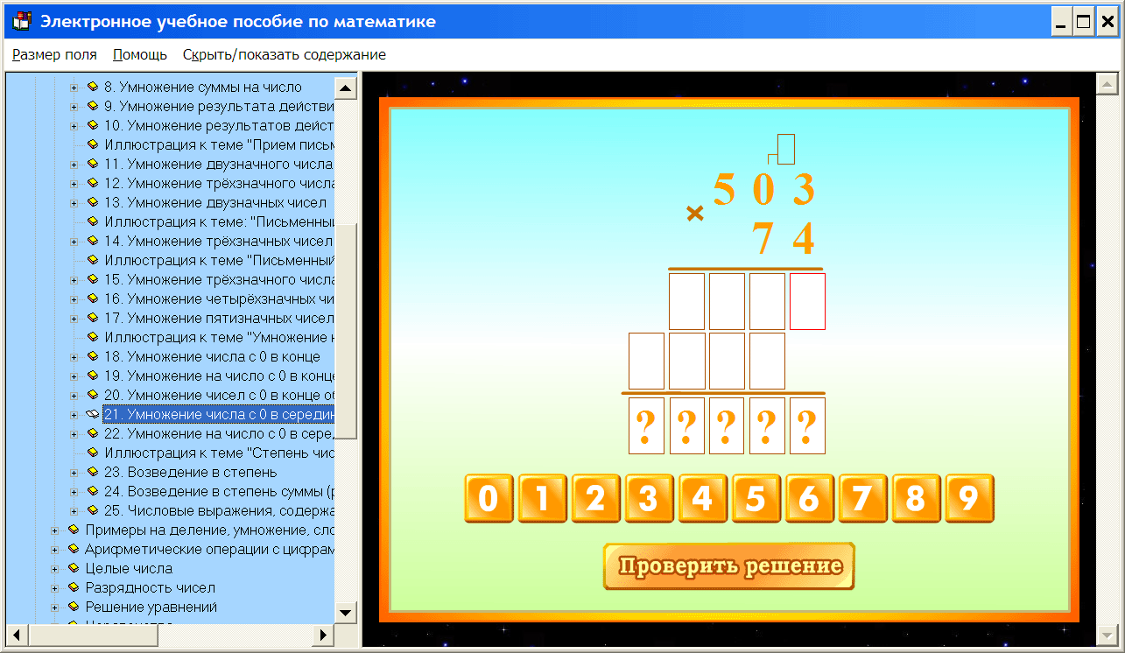Click the small carry box above 503
Viewport: 1125px width, 653px height.
pos(785,149)
